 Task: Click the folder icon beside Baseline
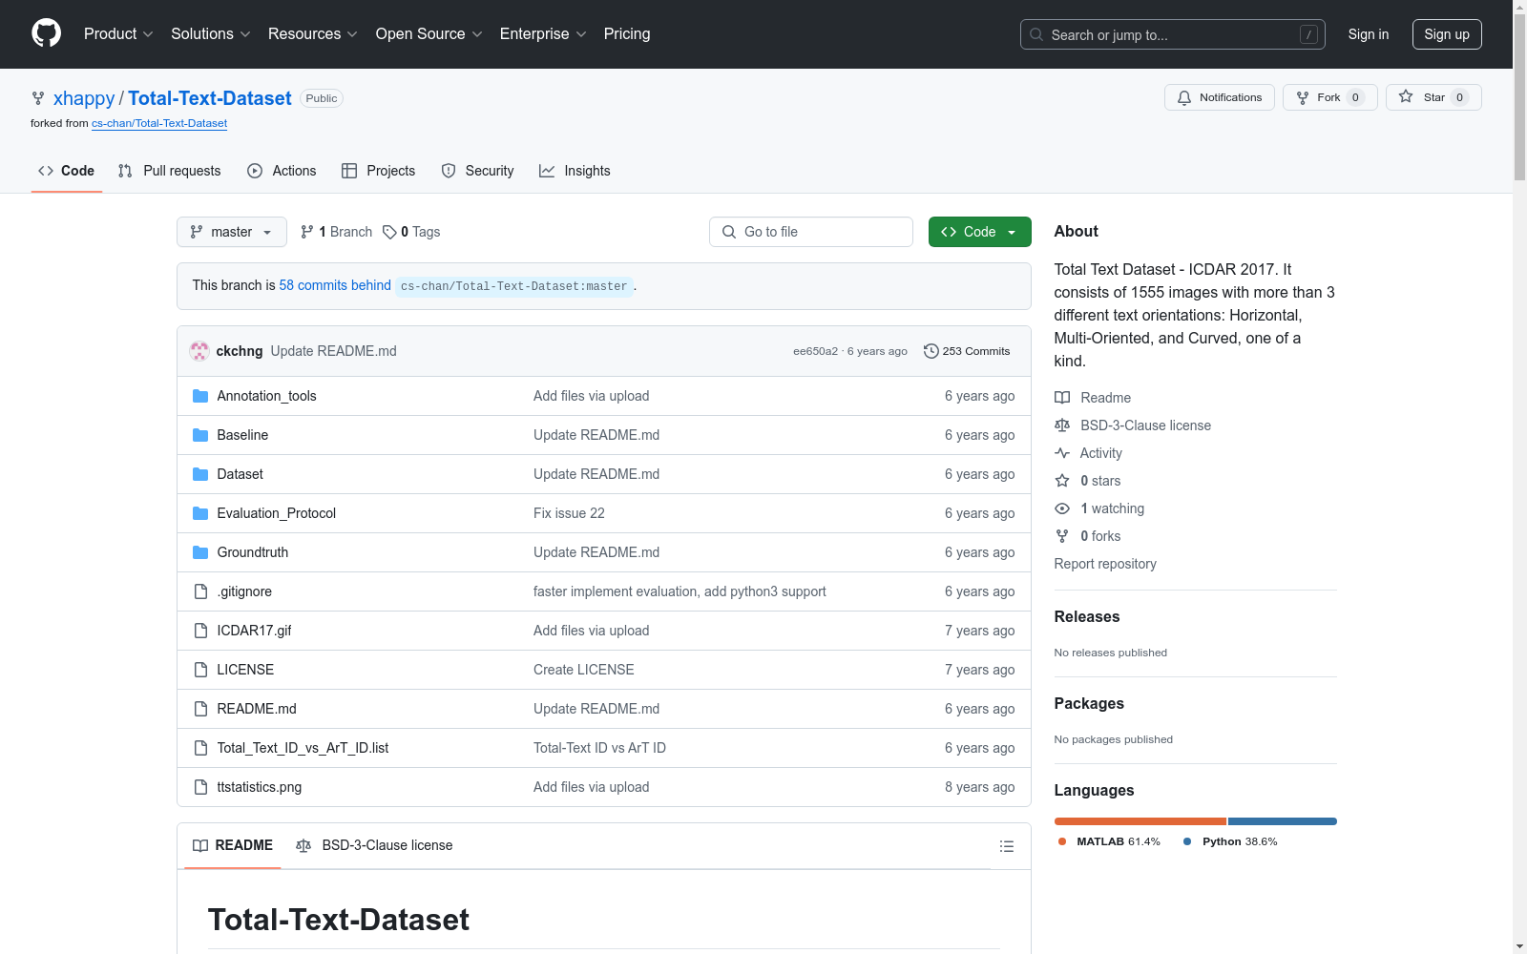click(x=200, y=435)
